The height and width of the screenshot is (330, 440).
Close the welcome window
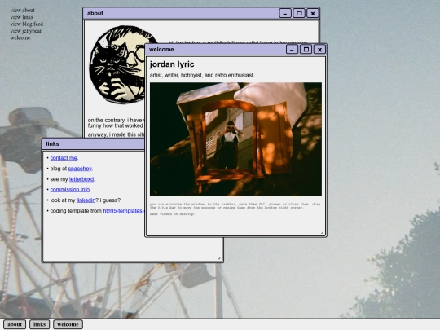click(319, 50)
